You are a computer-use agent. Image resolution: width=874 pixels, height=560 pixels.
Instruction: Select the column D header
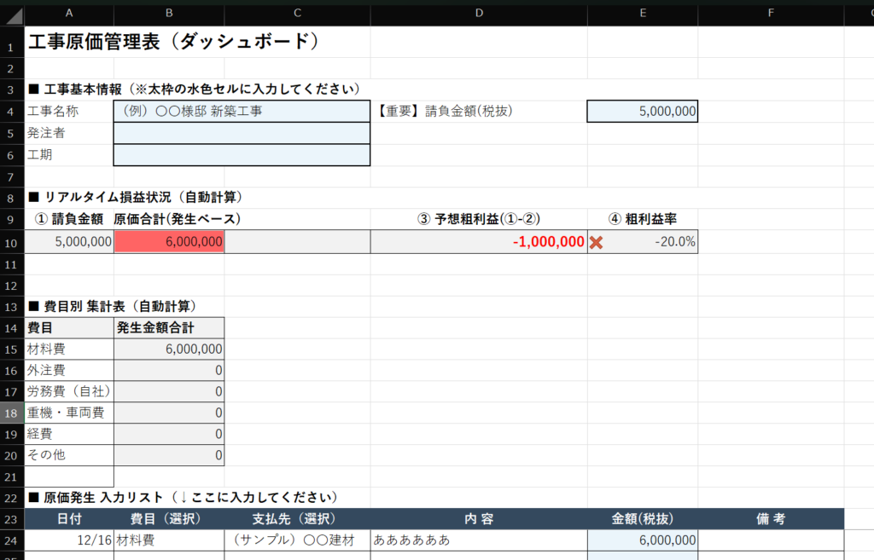tap(478, 13)
